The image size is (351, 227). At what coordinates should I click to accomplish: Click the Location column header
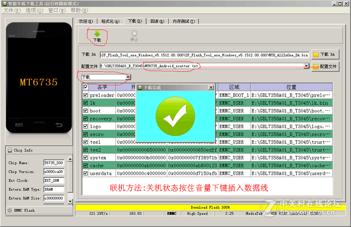point(291,87)
